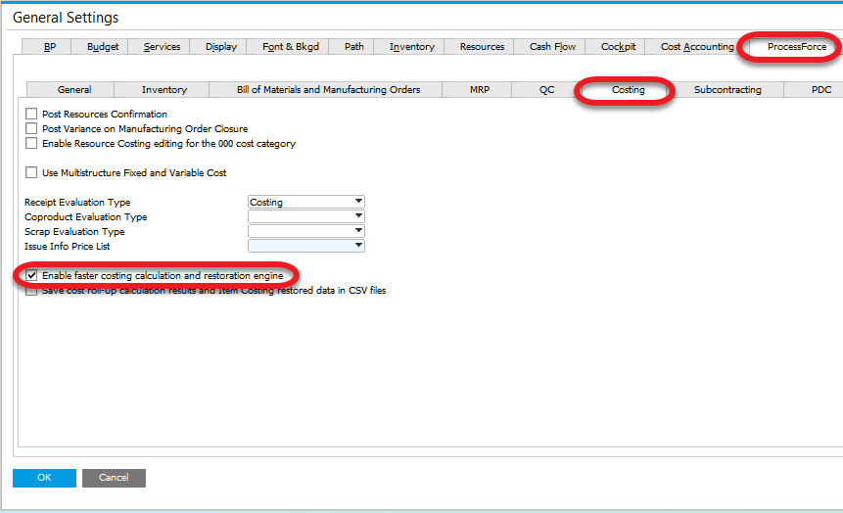Open Scrap Evaluation Type dropdown
This screenshot has width=843, height=513.
tap(358, 232)
